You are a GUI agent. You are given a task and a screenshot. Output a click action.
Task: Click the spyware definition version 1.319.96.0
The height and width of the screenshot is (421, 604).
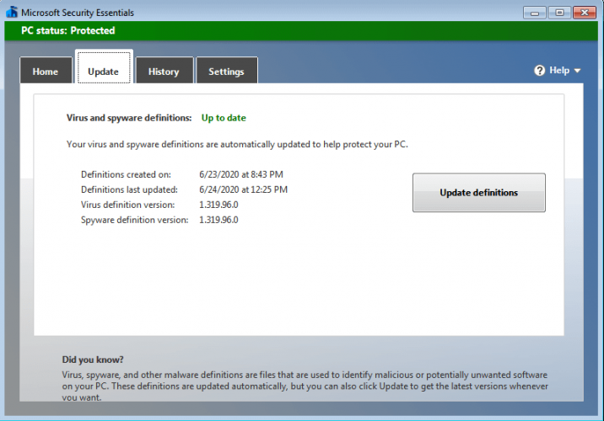coord(218,220)
